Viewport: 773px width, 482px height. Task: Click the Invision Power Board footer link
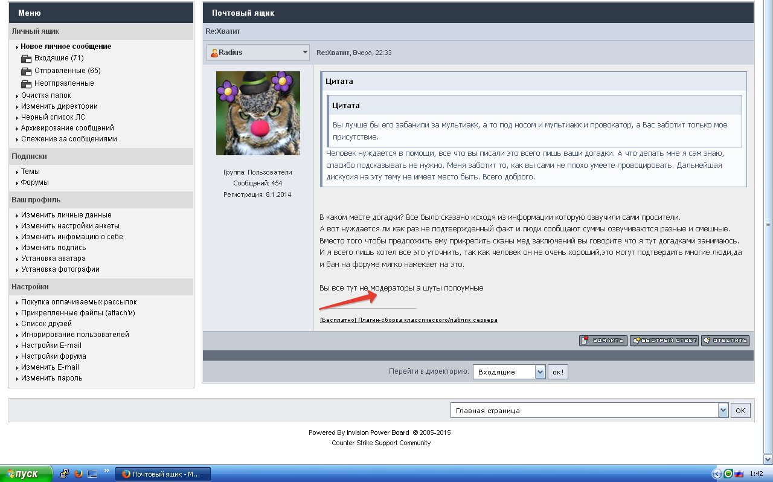click(378, 432)
